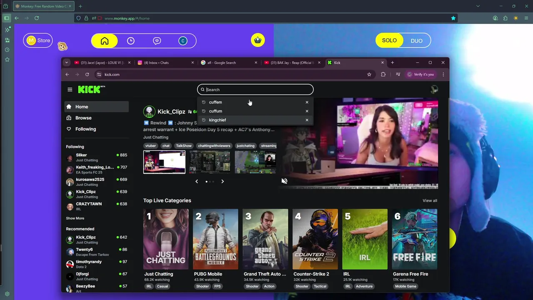The width and height of the screenshot is (533, 300).
Task: Select SOLO mode in Monkey
Action: click(x=389, y=40)
